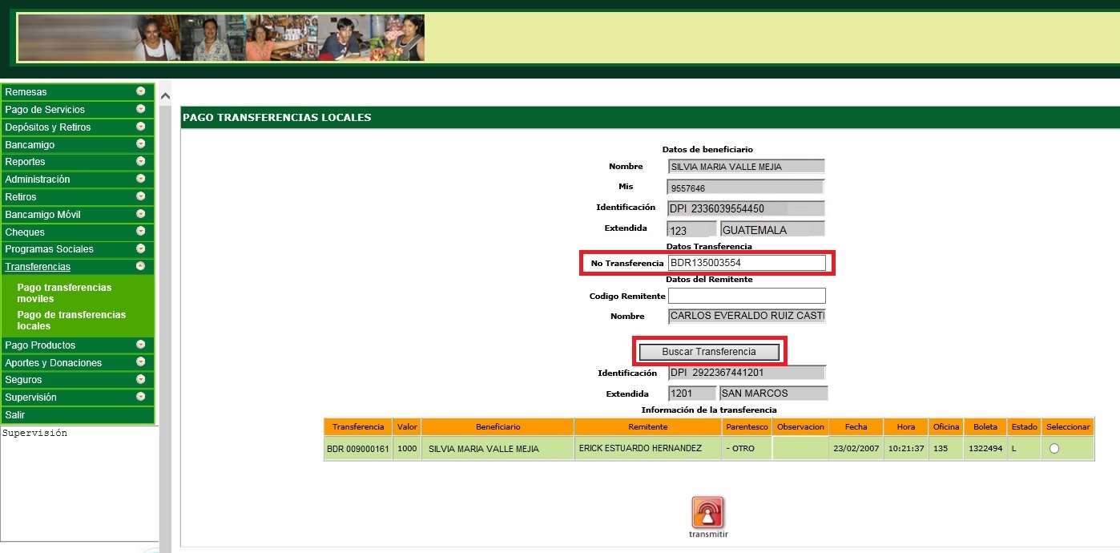Click the No Transferencia input field
The width and height of the screenshot is (1120, 553).
(x=747, y=263)
